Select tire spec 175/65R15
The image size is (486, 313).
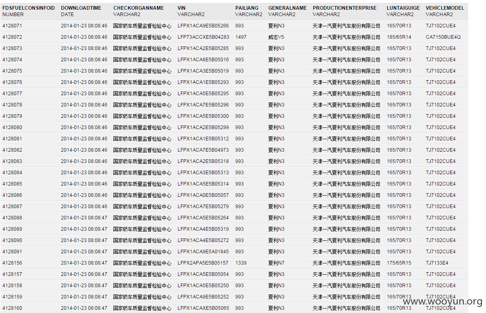point(399,263)
